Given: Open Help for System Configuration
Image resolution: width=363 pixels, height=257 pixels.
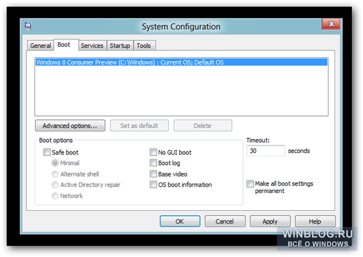Looking at the screenshot, I should (315, 221).
